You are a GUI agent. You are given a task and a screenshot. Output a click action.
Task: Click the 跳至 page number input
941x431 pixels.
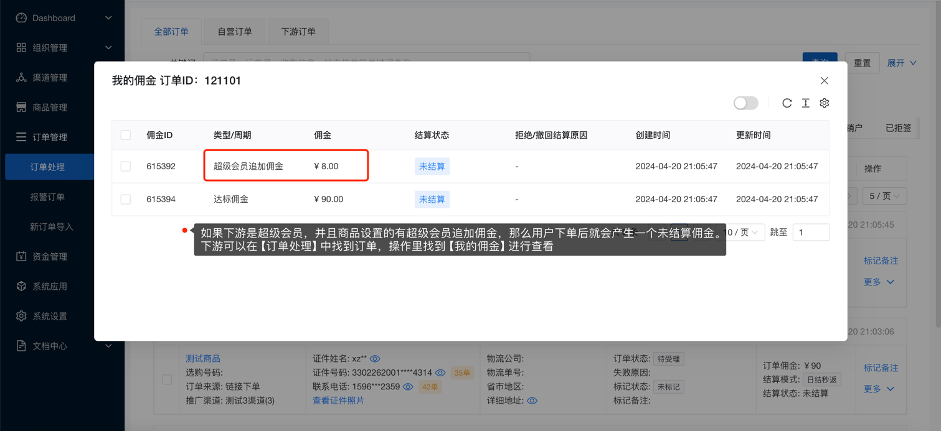pyautogui.click(x=810, y=233)
